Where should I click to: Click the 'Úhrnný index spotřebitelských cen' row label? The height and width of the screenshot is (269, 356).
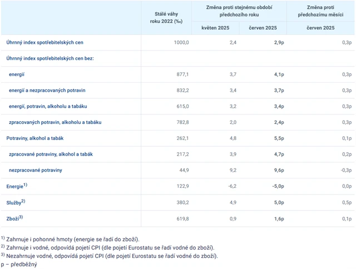45,42
